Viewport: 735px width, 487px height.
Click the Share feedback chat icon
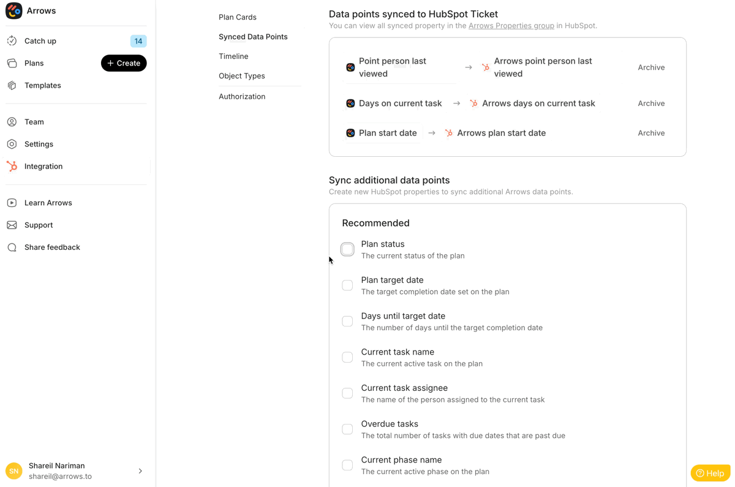pyautogui.click(x=12, y=247)
